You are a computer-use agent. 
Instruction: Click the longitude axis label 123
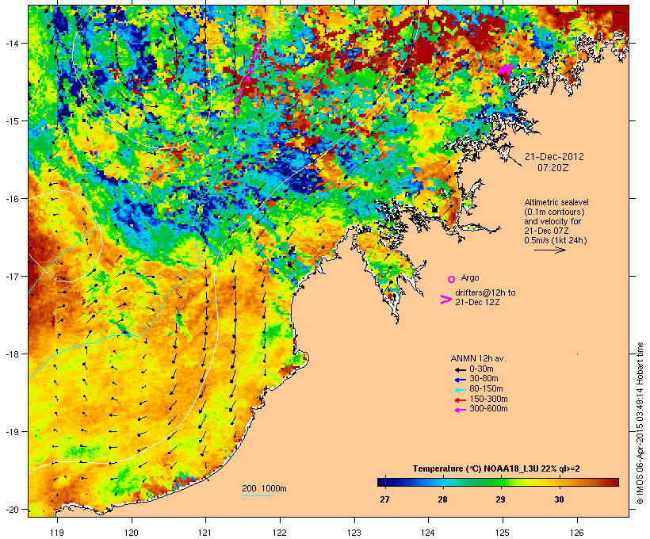(x=354, y=533)
